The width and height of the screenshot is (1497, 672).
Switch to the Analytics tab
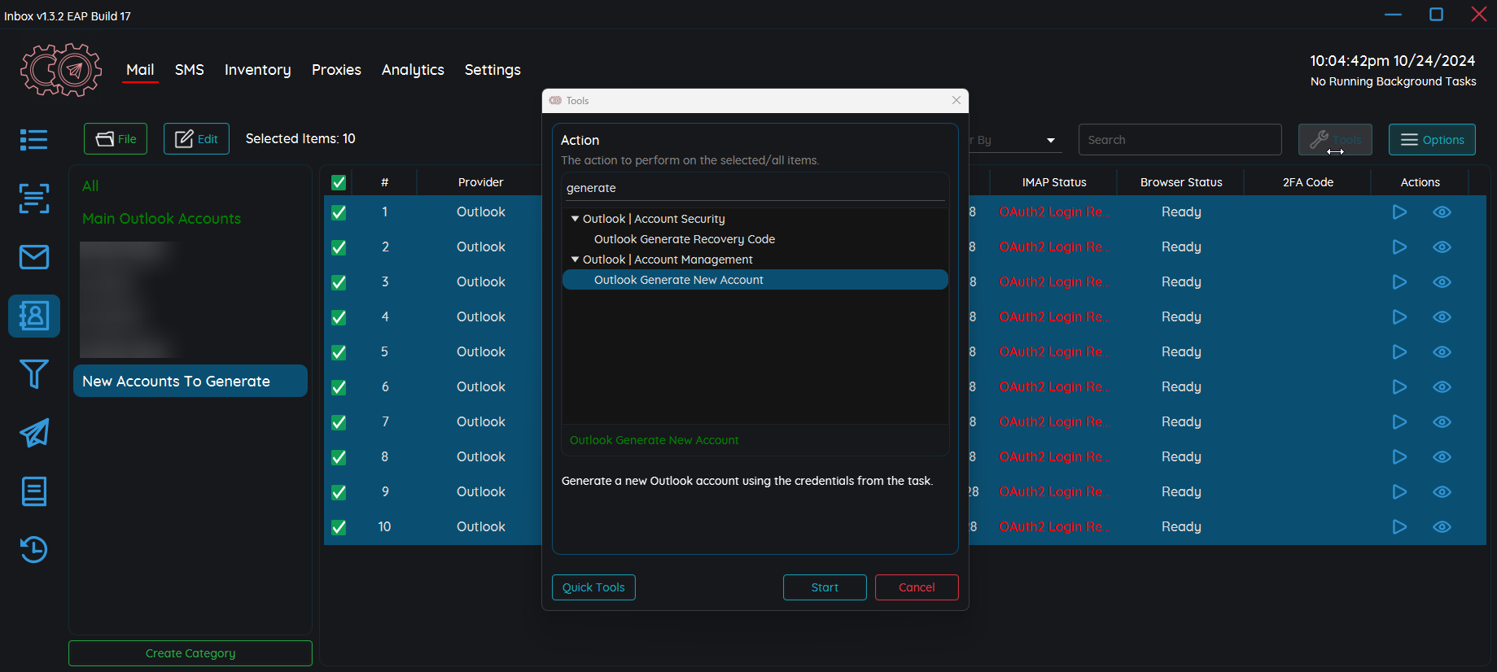click(x=413, y=70)
